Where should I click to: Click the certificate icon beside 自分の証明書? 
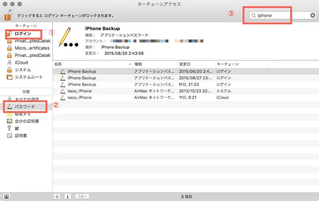pos(10,121)
